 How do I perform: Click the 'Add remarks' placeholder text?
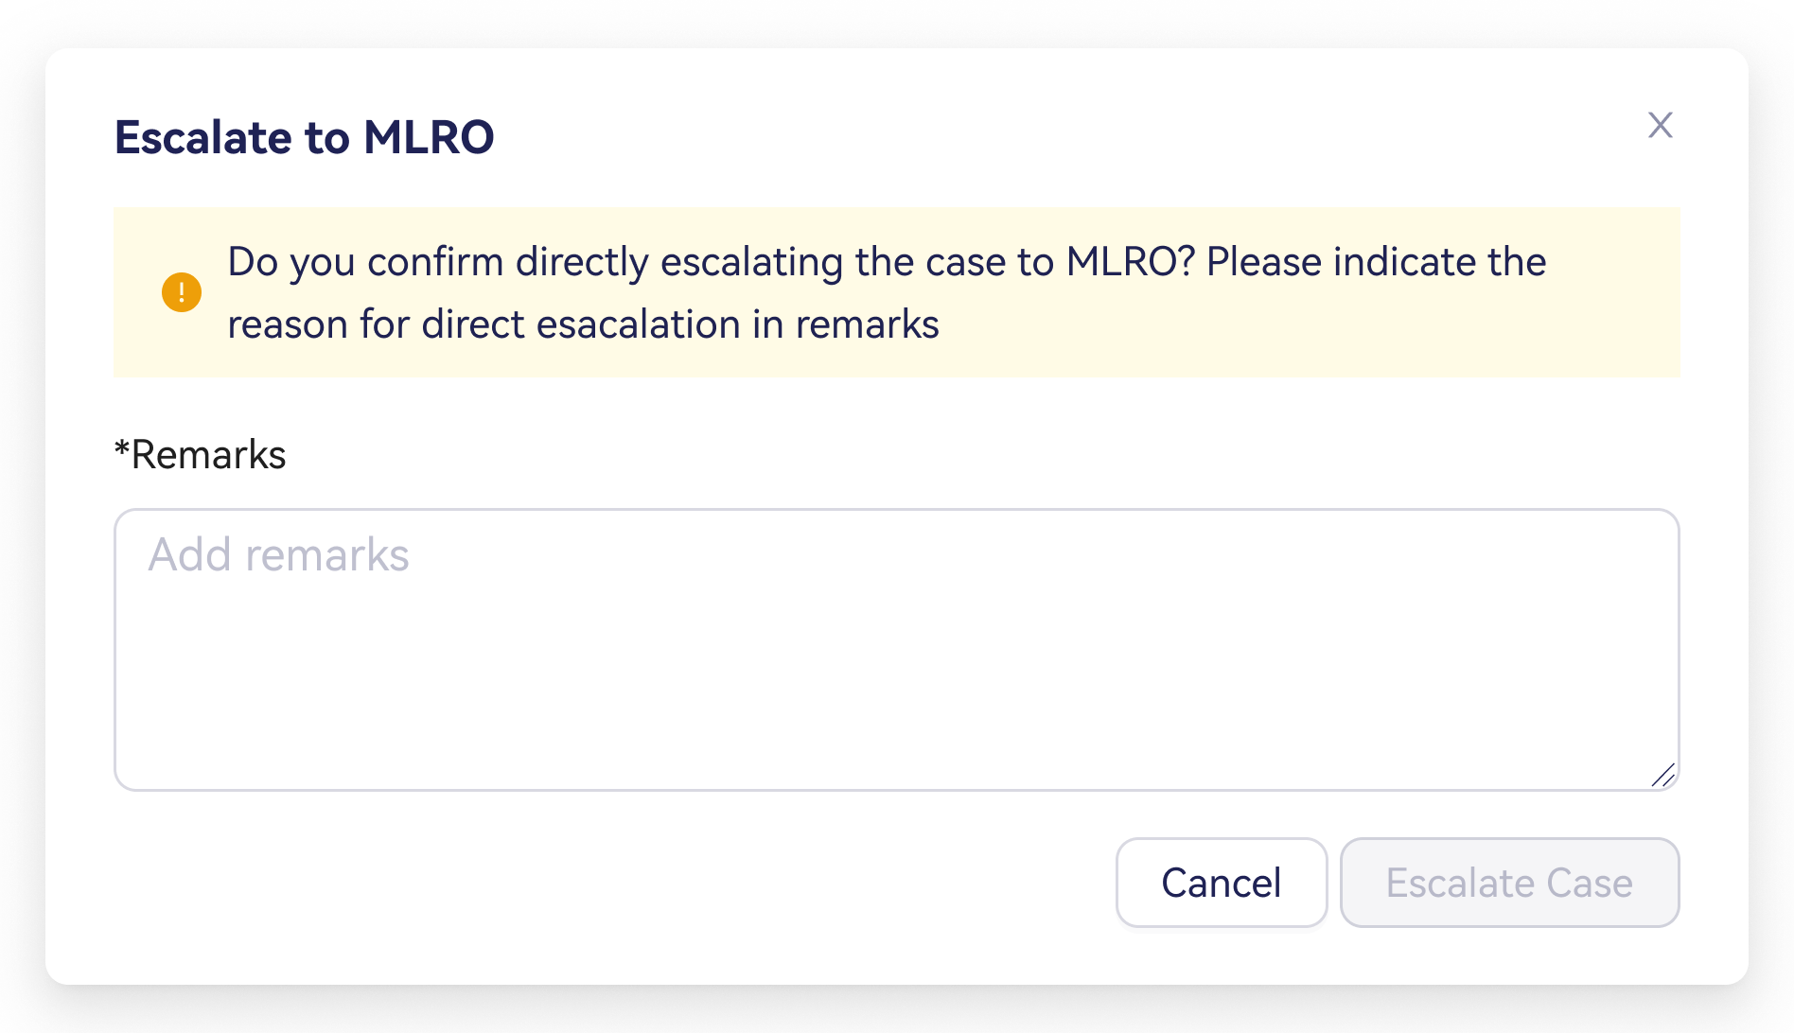point(279,555)
